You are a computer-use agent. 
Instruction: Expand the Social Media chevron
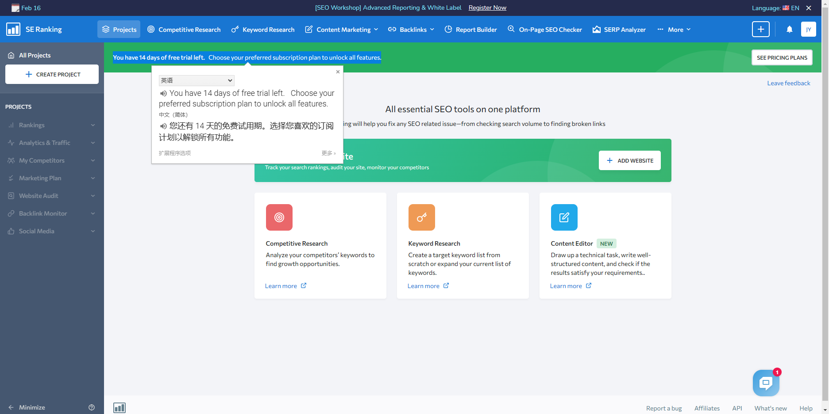pos(93,231)
